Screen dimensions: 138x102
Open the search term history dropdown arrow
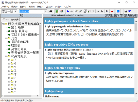pos(46,11)
